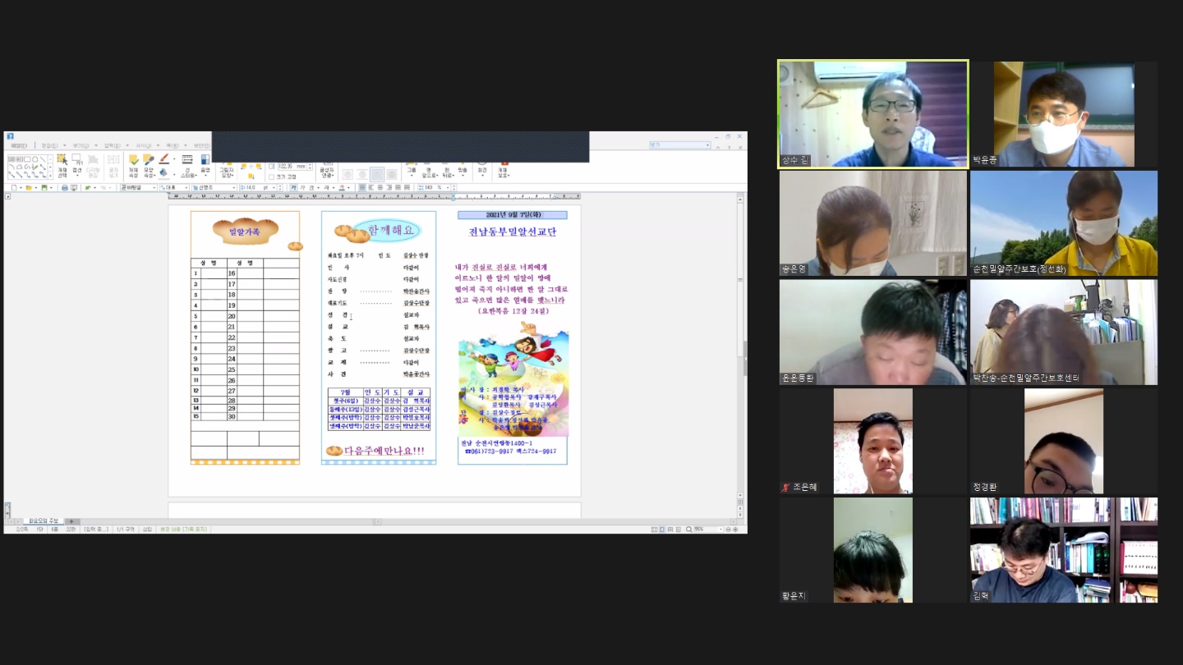Viewport: 1183px width, 665px height.
Task: Select the 박윤종 participant video
Action: (x=1064, y=114)
